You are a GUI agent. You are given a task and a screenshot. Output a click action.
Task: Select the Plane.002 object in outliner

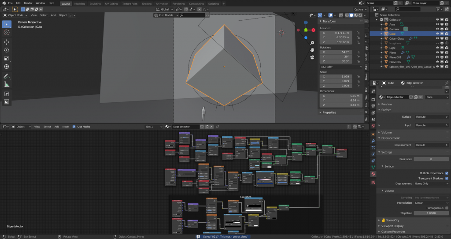click(395, 62)
